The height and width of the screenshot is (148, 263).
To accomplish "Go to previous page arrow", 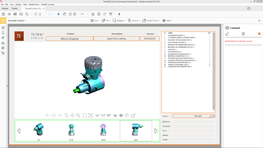I will (x=36, y=14).
